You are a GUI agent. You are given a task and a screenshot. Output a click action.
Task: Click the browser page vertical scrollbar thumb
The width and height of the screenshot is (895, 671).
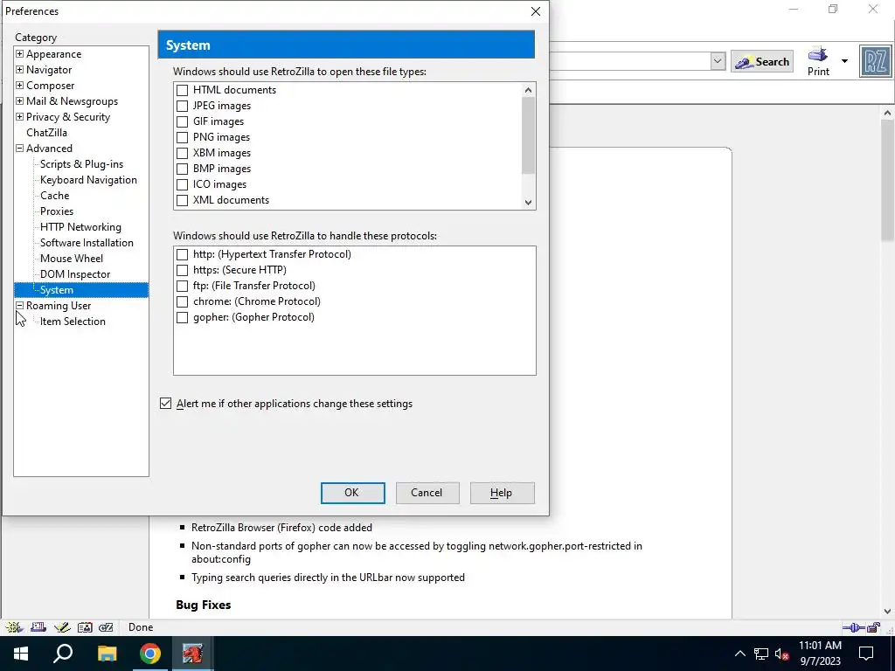887,180
